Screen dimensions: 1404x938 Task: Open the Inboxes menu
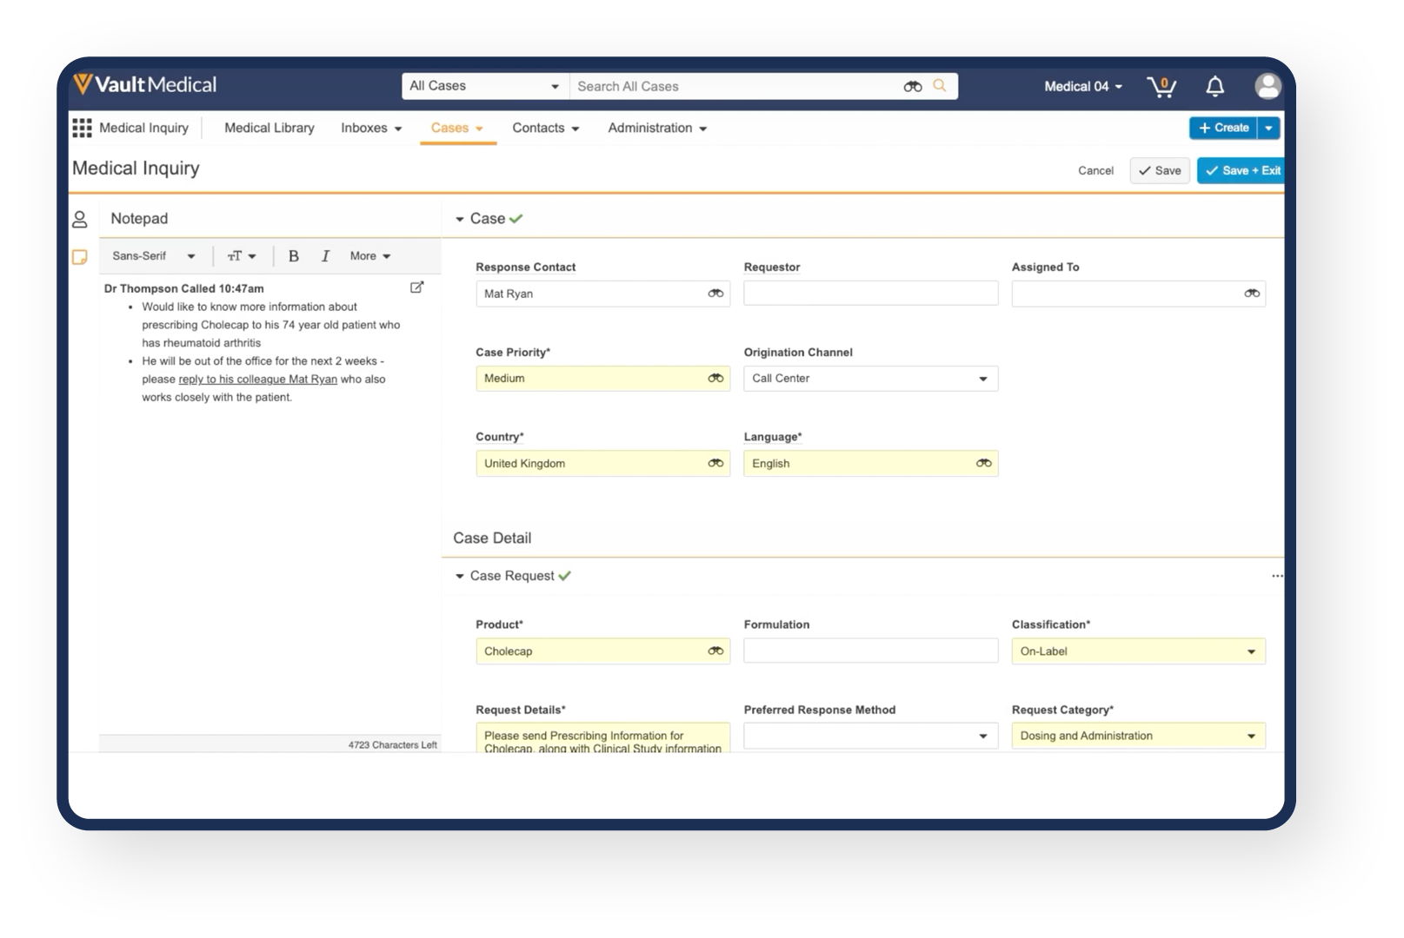coord(371,128)
